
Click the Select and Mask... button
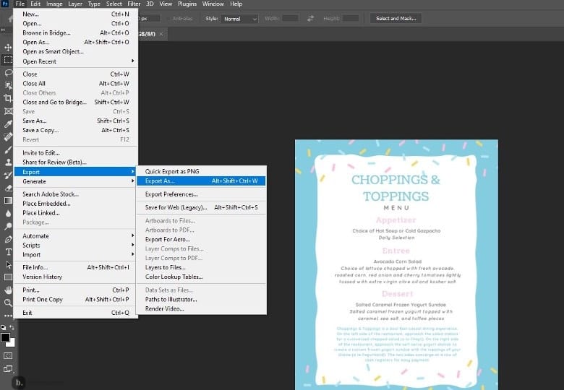pos(397,18)
